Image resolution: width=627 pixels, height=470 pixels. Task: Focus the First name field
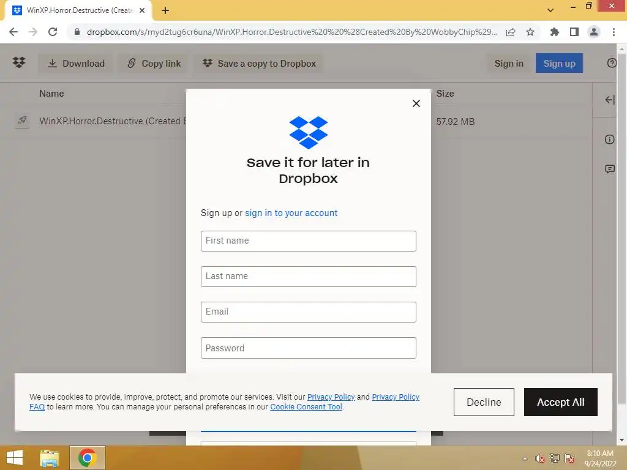(309, 241)
